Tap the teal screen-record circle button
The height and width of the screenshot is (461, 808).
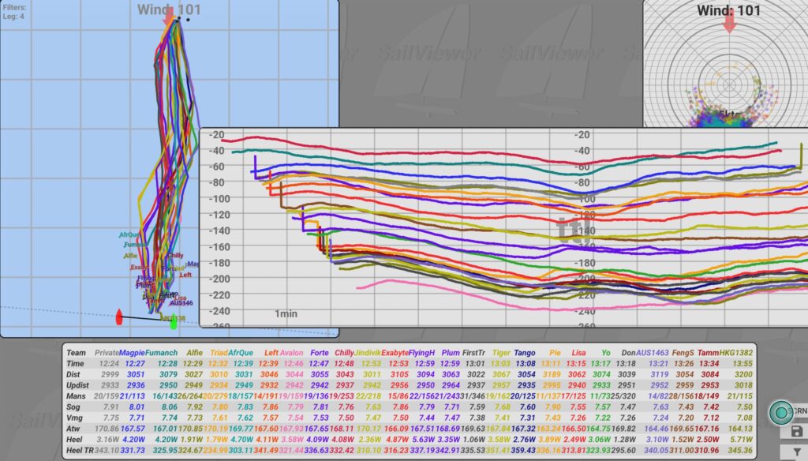pos(780,413)
